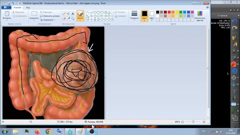Select the diamond shape
Viewport: 240px width, 135px height.
pos(91,16)
